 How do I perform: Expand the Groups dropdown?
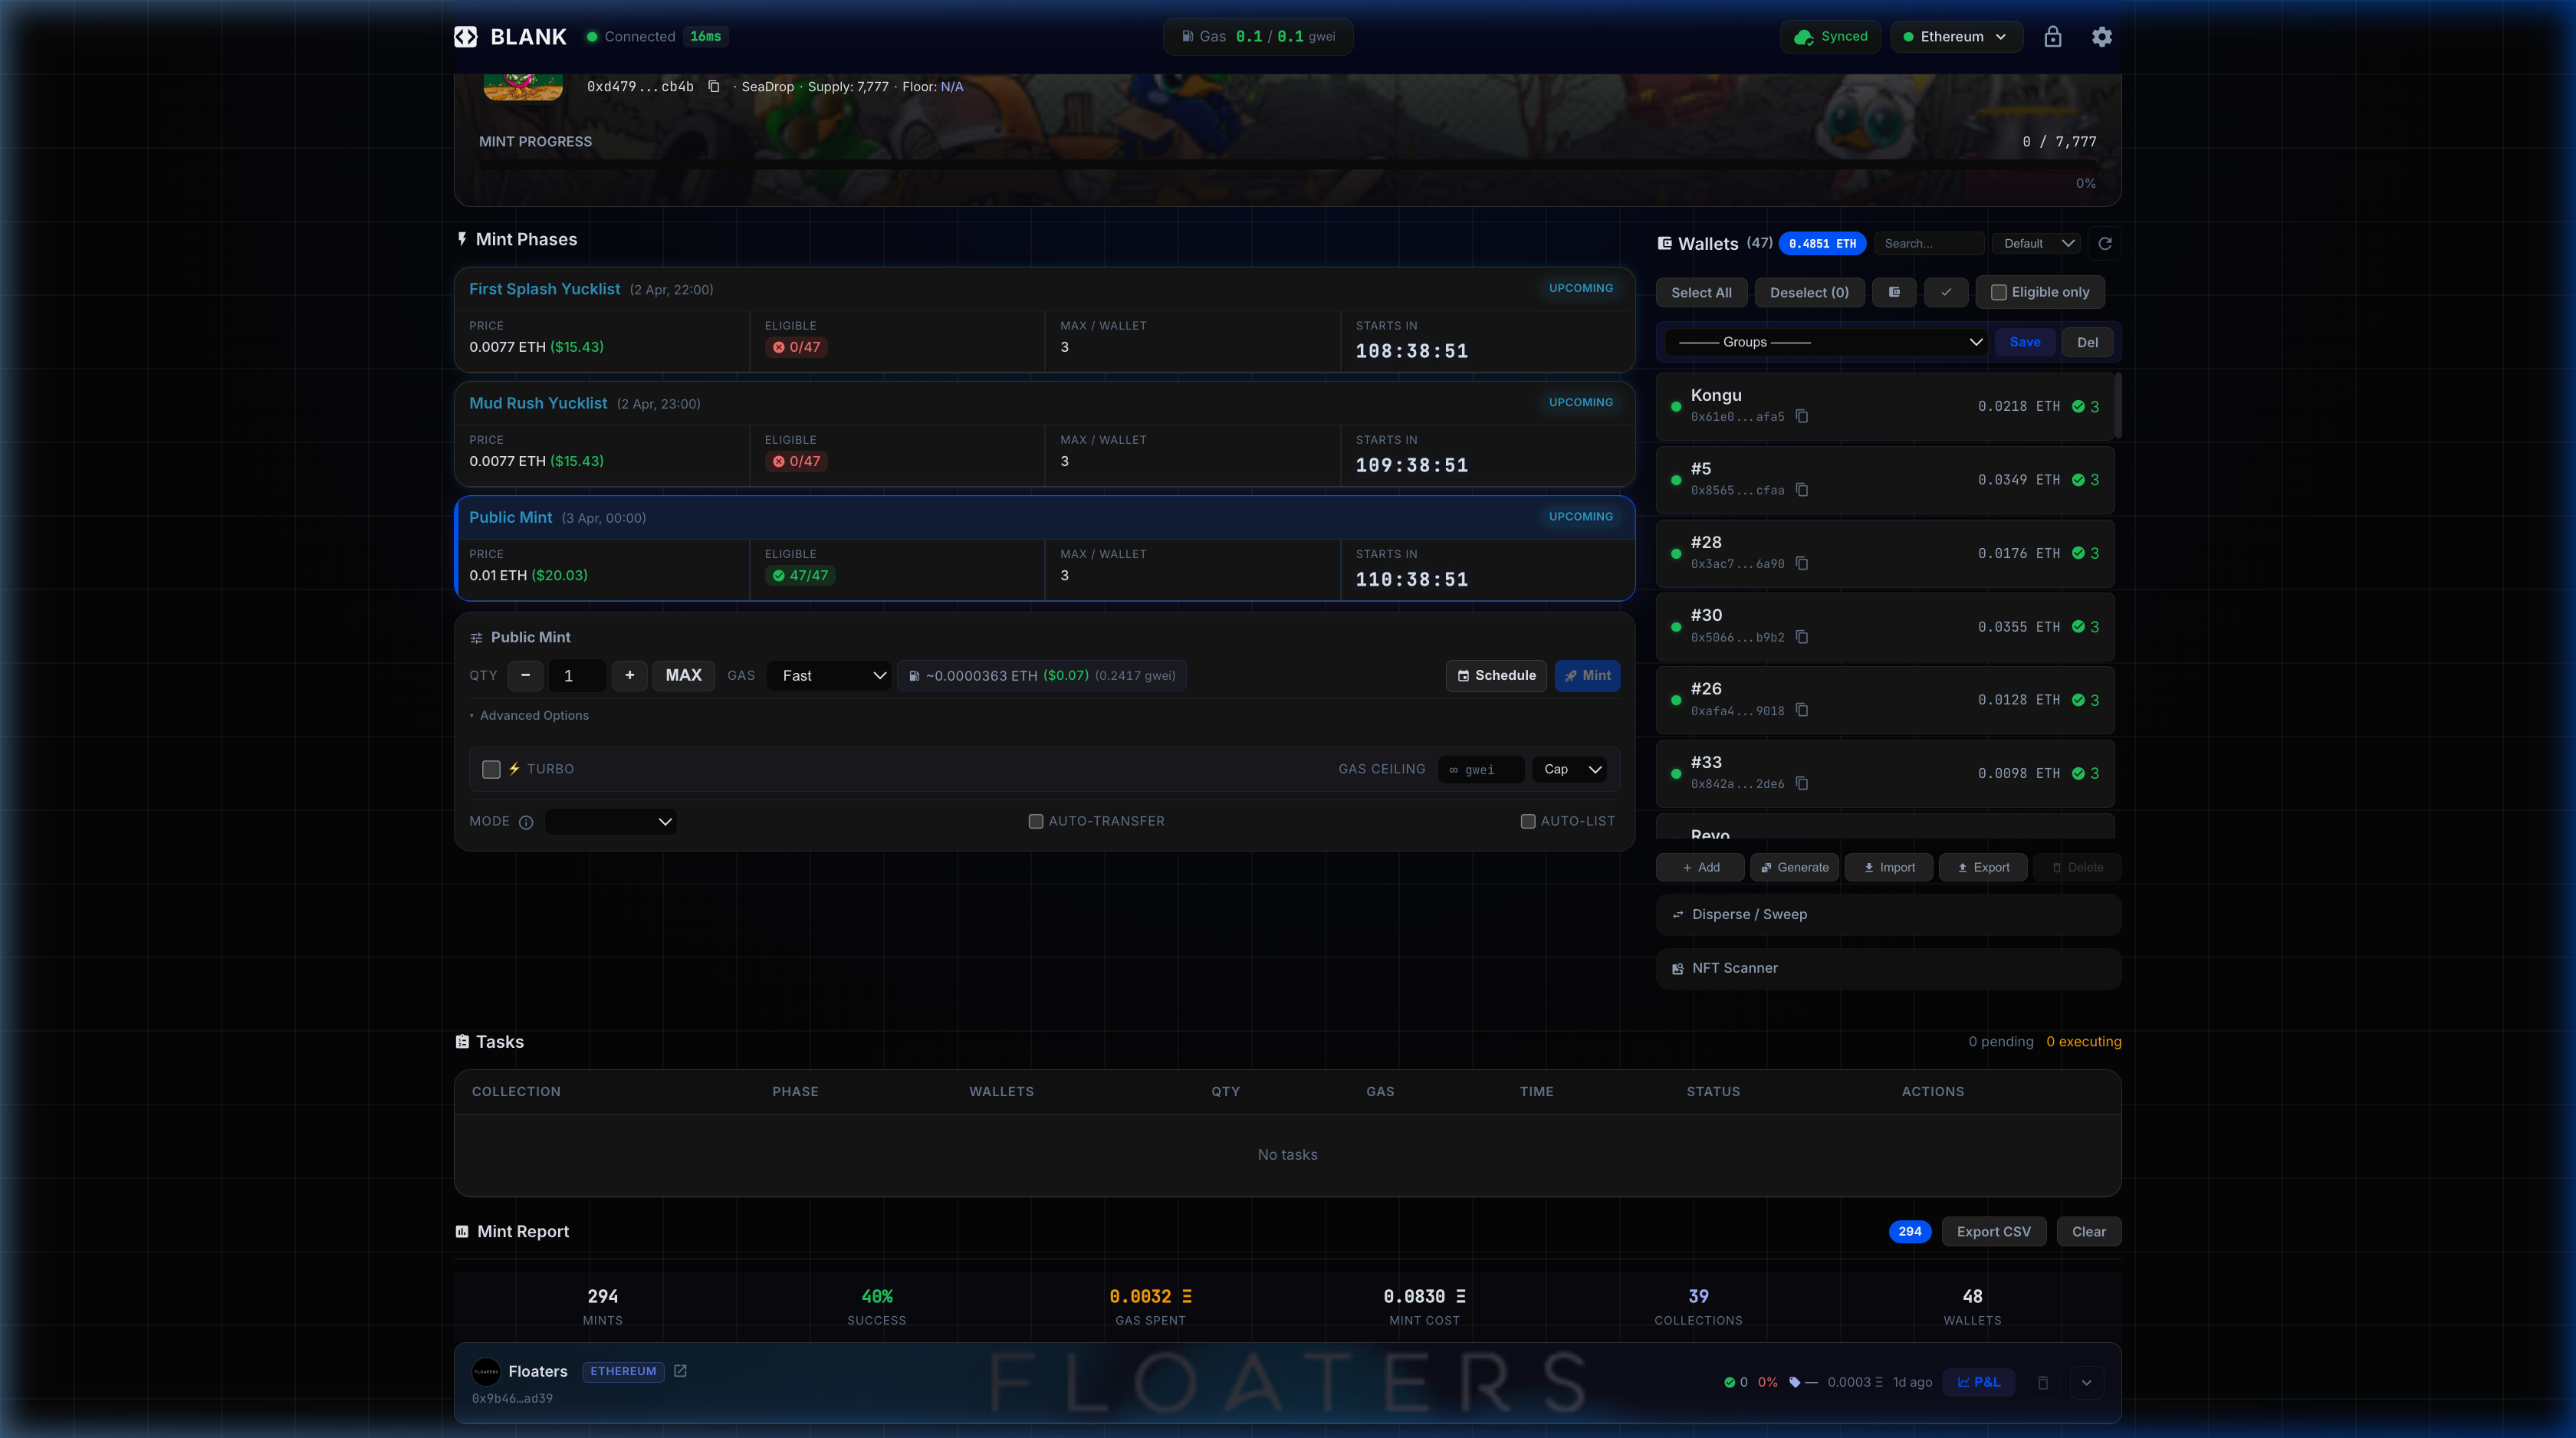pyautogui.click(x=1826, y=342)
